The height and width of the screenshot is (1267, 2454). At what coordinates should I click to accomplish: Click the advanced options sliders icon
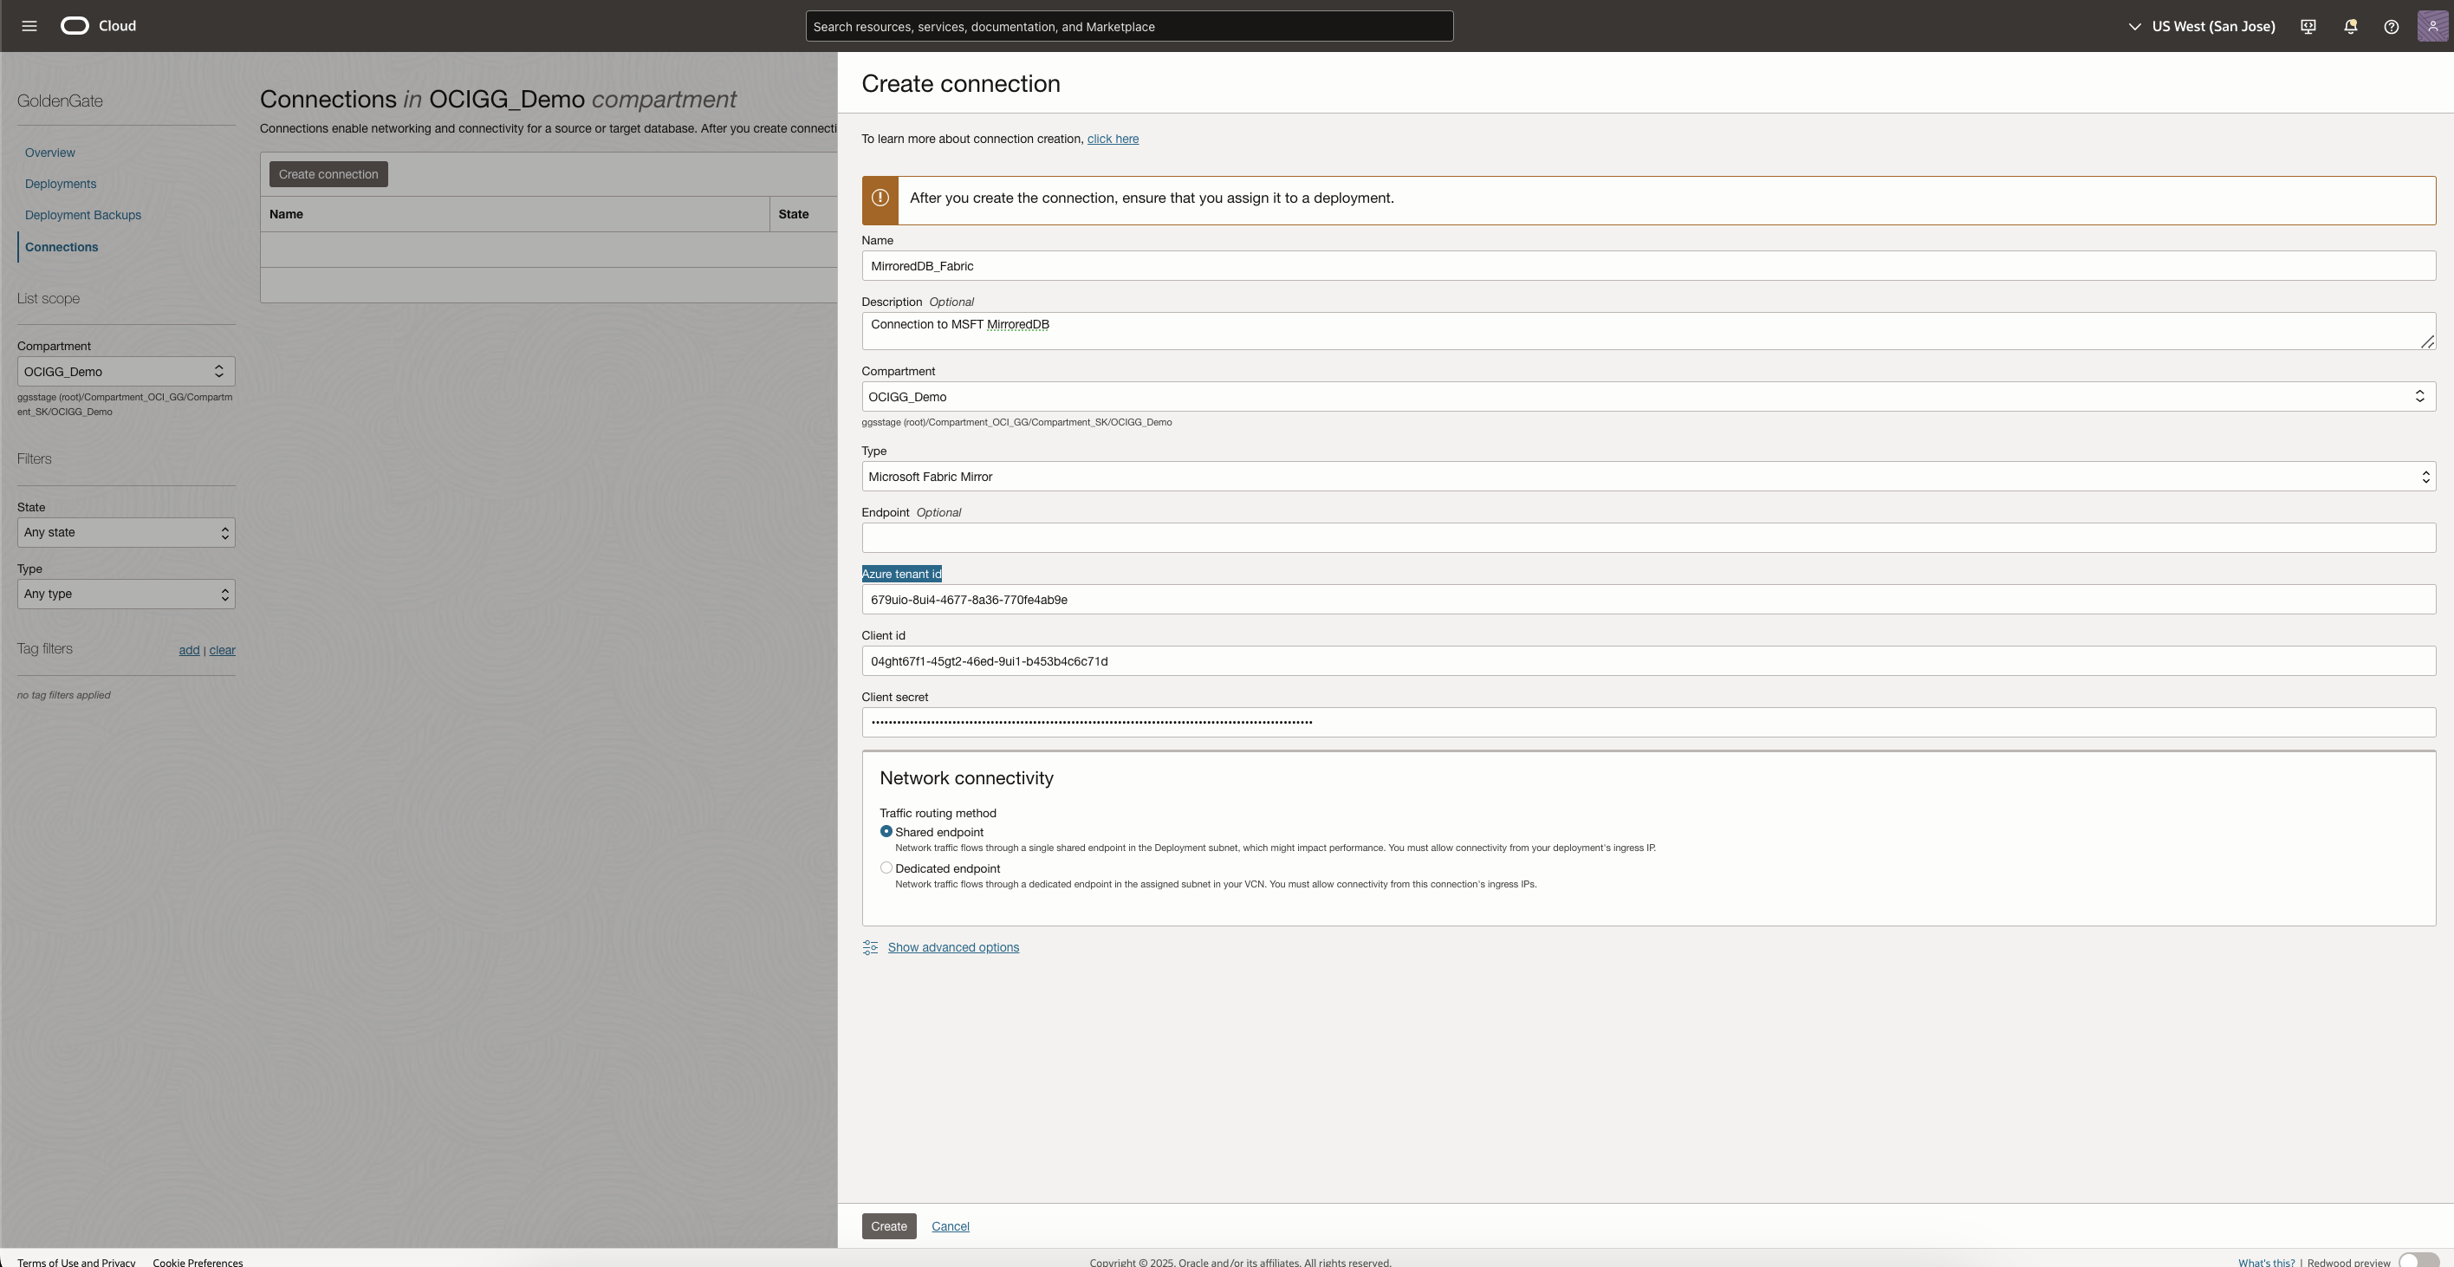coord(870,947)
